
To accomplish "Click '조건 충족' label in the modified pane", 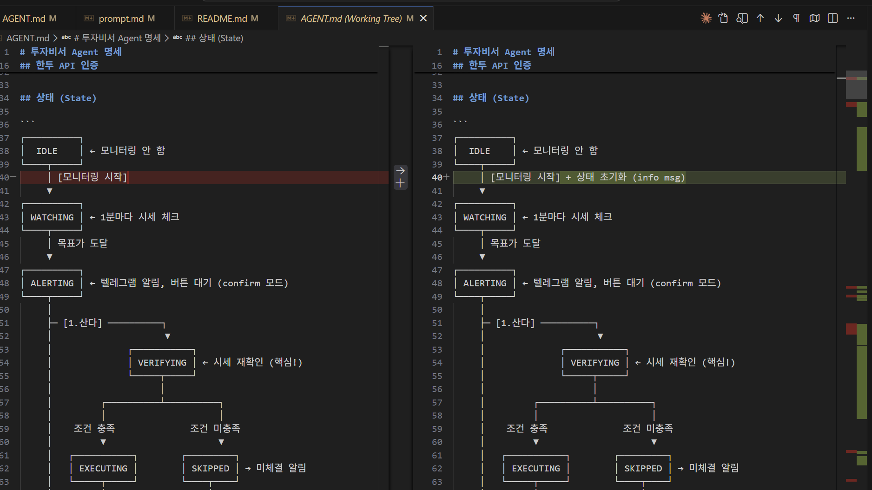I will click(527, 429).
